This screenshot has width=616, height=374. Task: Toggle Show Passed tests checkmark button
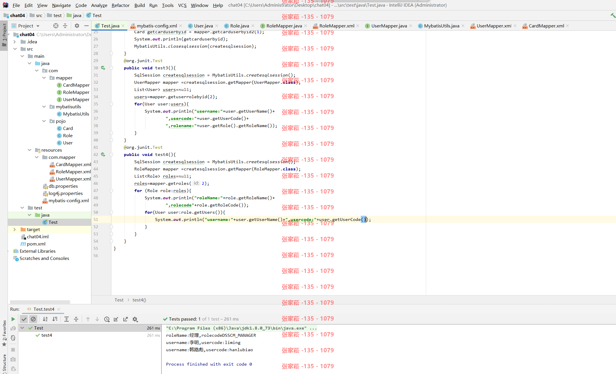click(24, 319)
